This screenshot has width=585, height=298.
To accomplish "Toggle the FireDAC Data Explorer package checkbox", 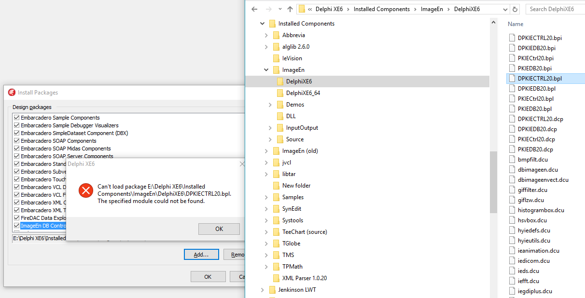I will [17, 218].
